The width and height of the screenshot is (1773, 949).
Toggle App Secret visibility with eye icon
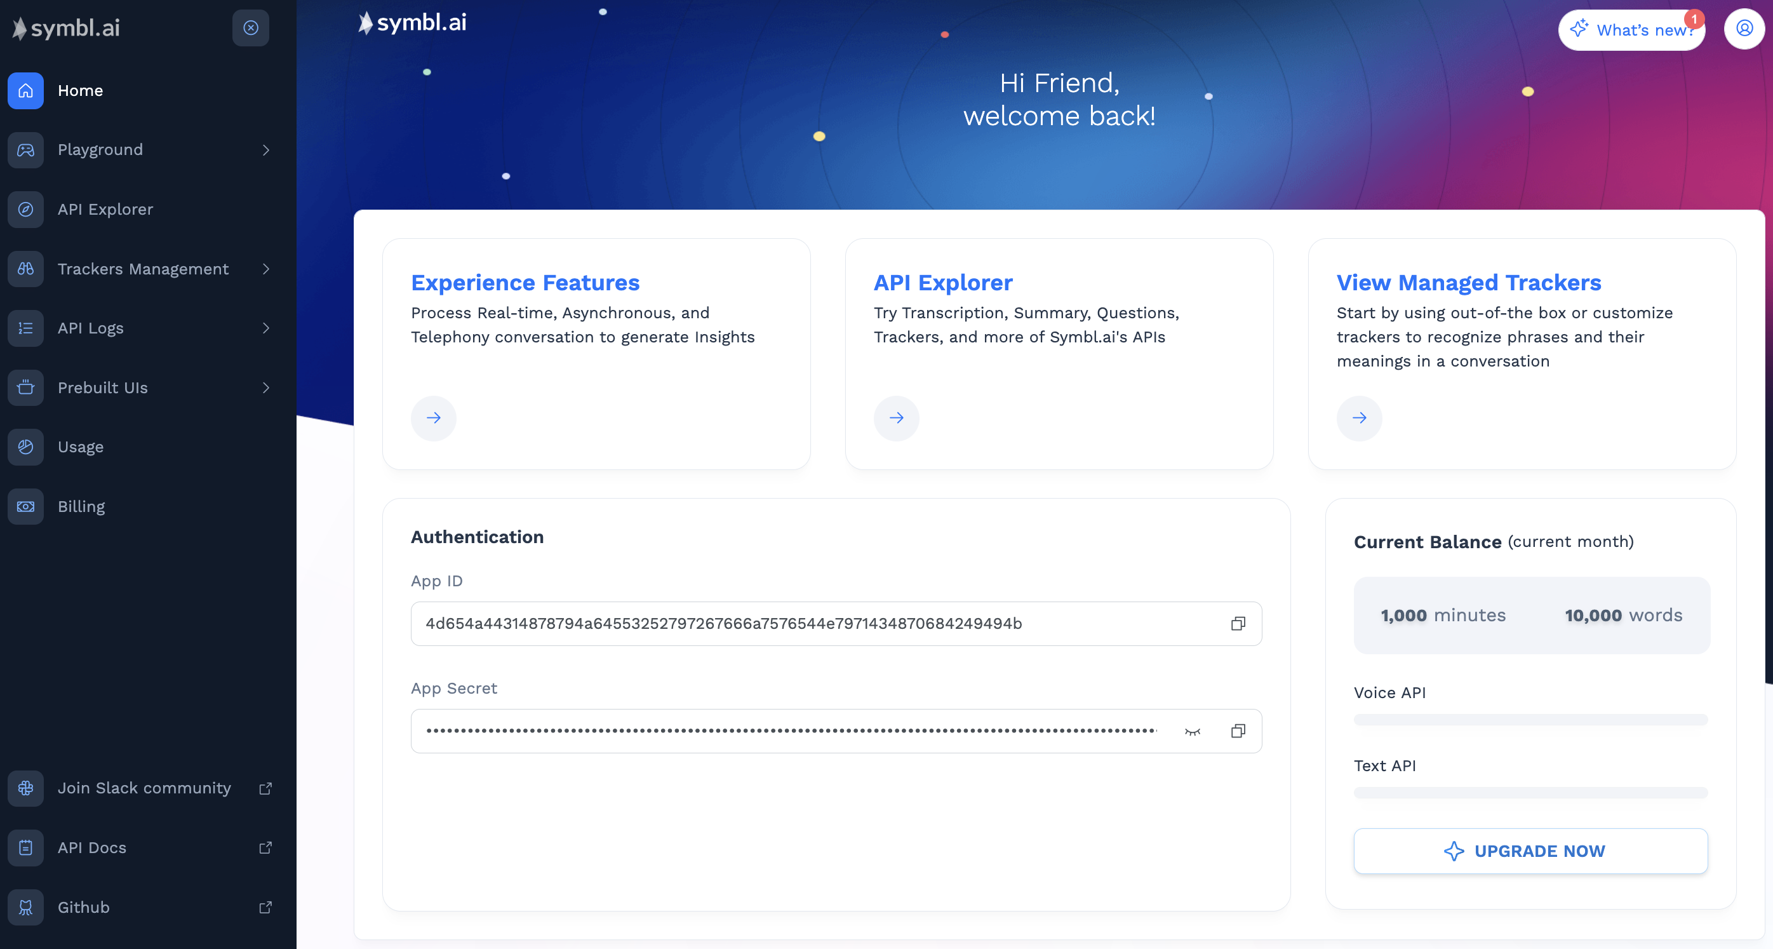[1193, 731]
